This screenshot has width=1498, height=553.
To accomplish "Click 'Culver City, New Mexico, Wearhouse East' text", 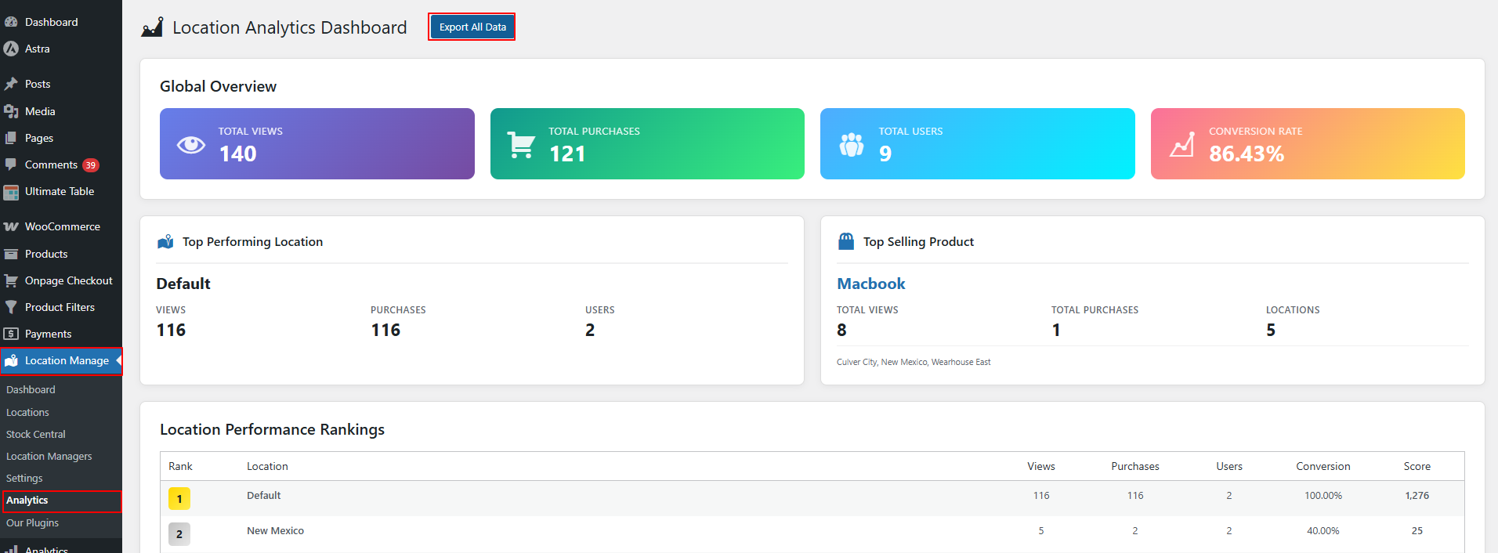I will (914, 362).
